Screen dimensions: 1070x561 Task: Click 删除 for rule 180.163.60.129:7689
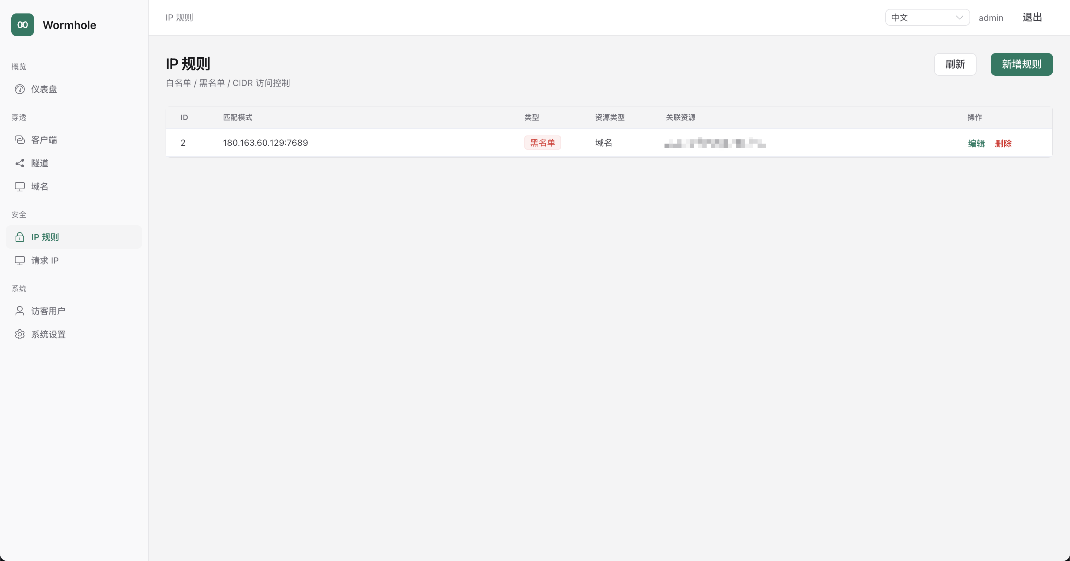tap(1003, 143)
